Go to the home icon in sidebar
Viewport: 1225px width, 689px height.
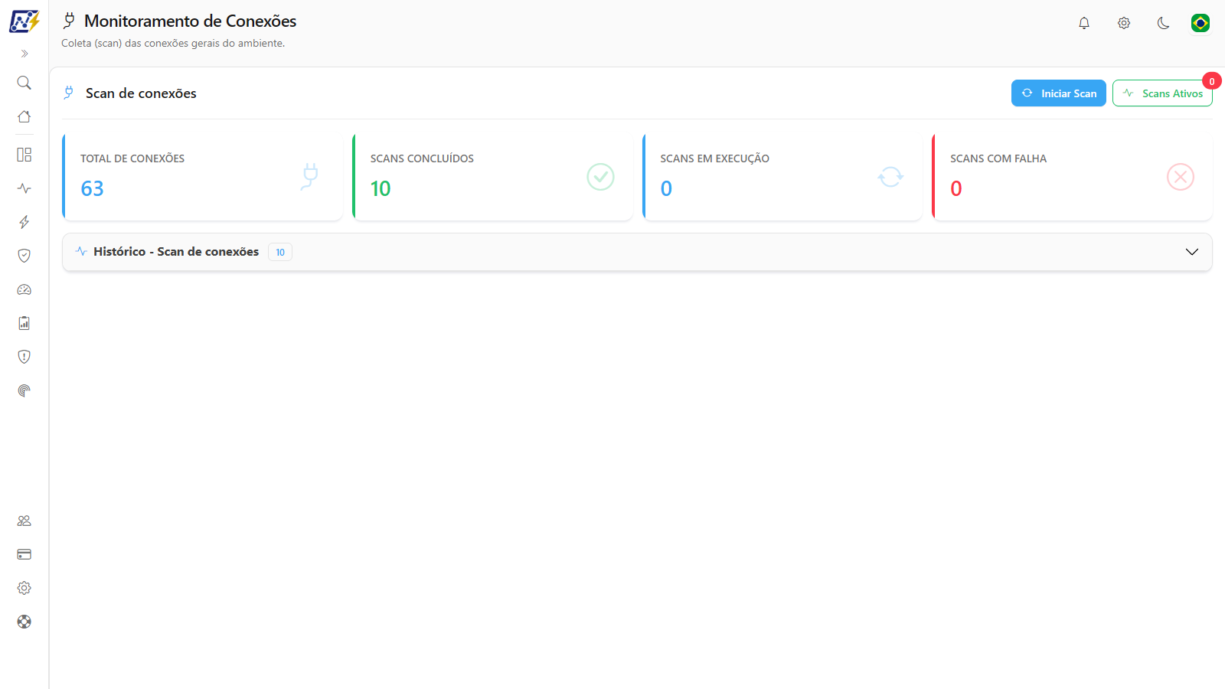pyautogui.click(x=24, y=116)
